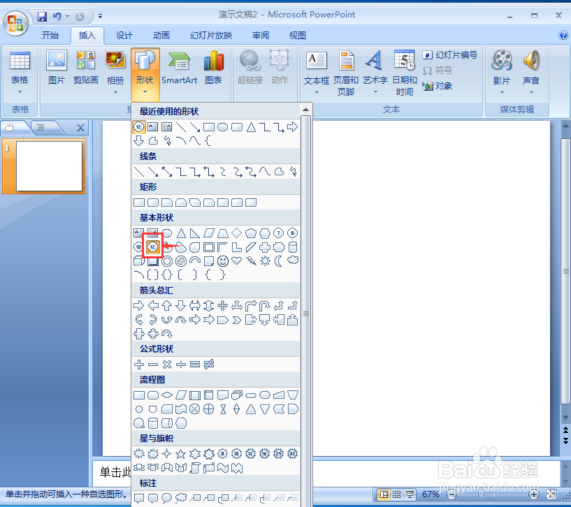The width and height of the screenshot is (571, 507).
Task: Collapse the 形状 shapes gallery button
Action: click(x=145, y=74)
